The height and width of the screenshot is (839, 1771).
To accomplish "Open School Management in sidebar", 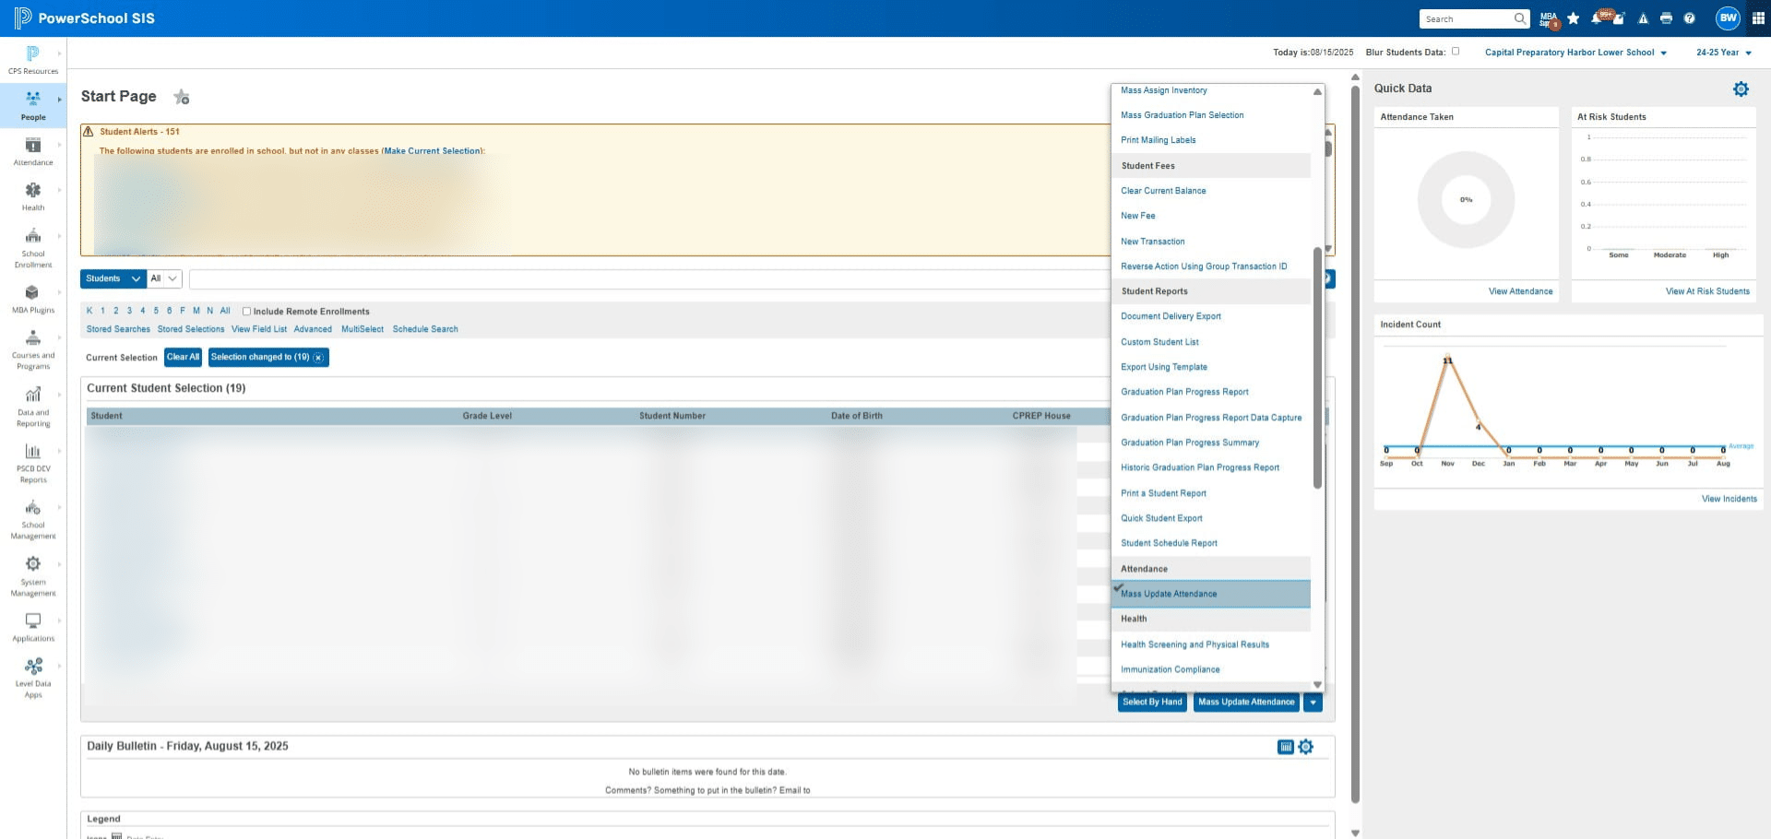I will tap(33, 520).
